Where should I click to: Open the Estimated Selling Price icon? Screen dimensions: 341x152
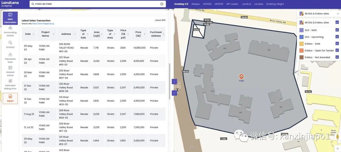click(x=10, y=84)
